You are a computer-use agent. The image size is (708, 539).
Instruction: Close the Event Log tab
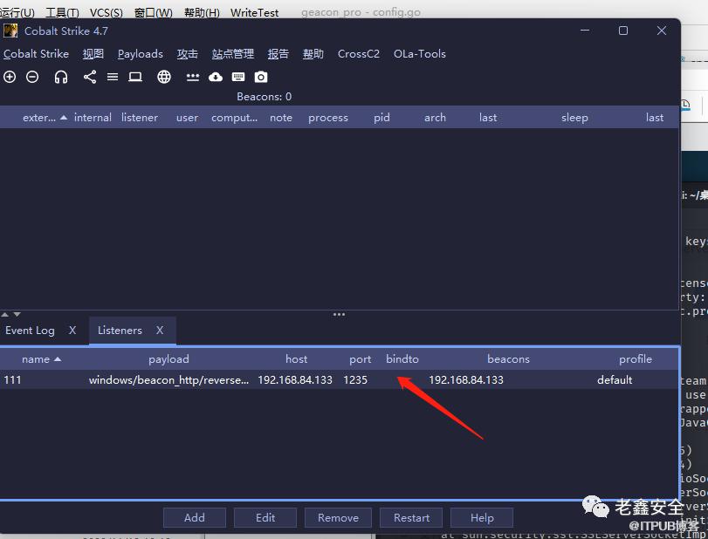point(72,331)
